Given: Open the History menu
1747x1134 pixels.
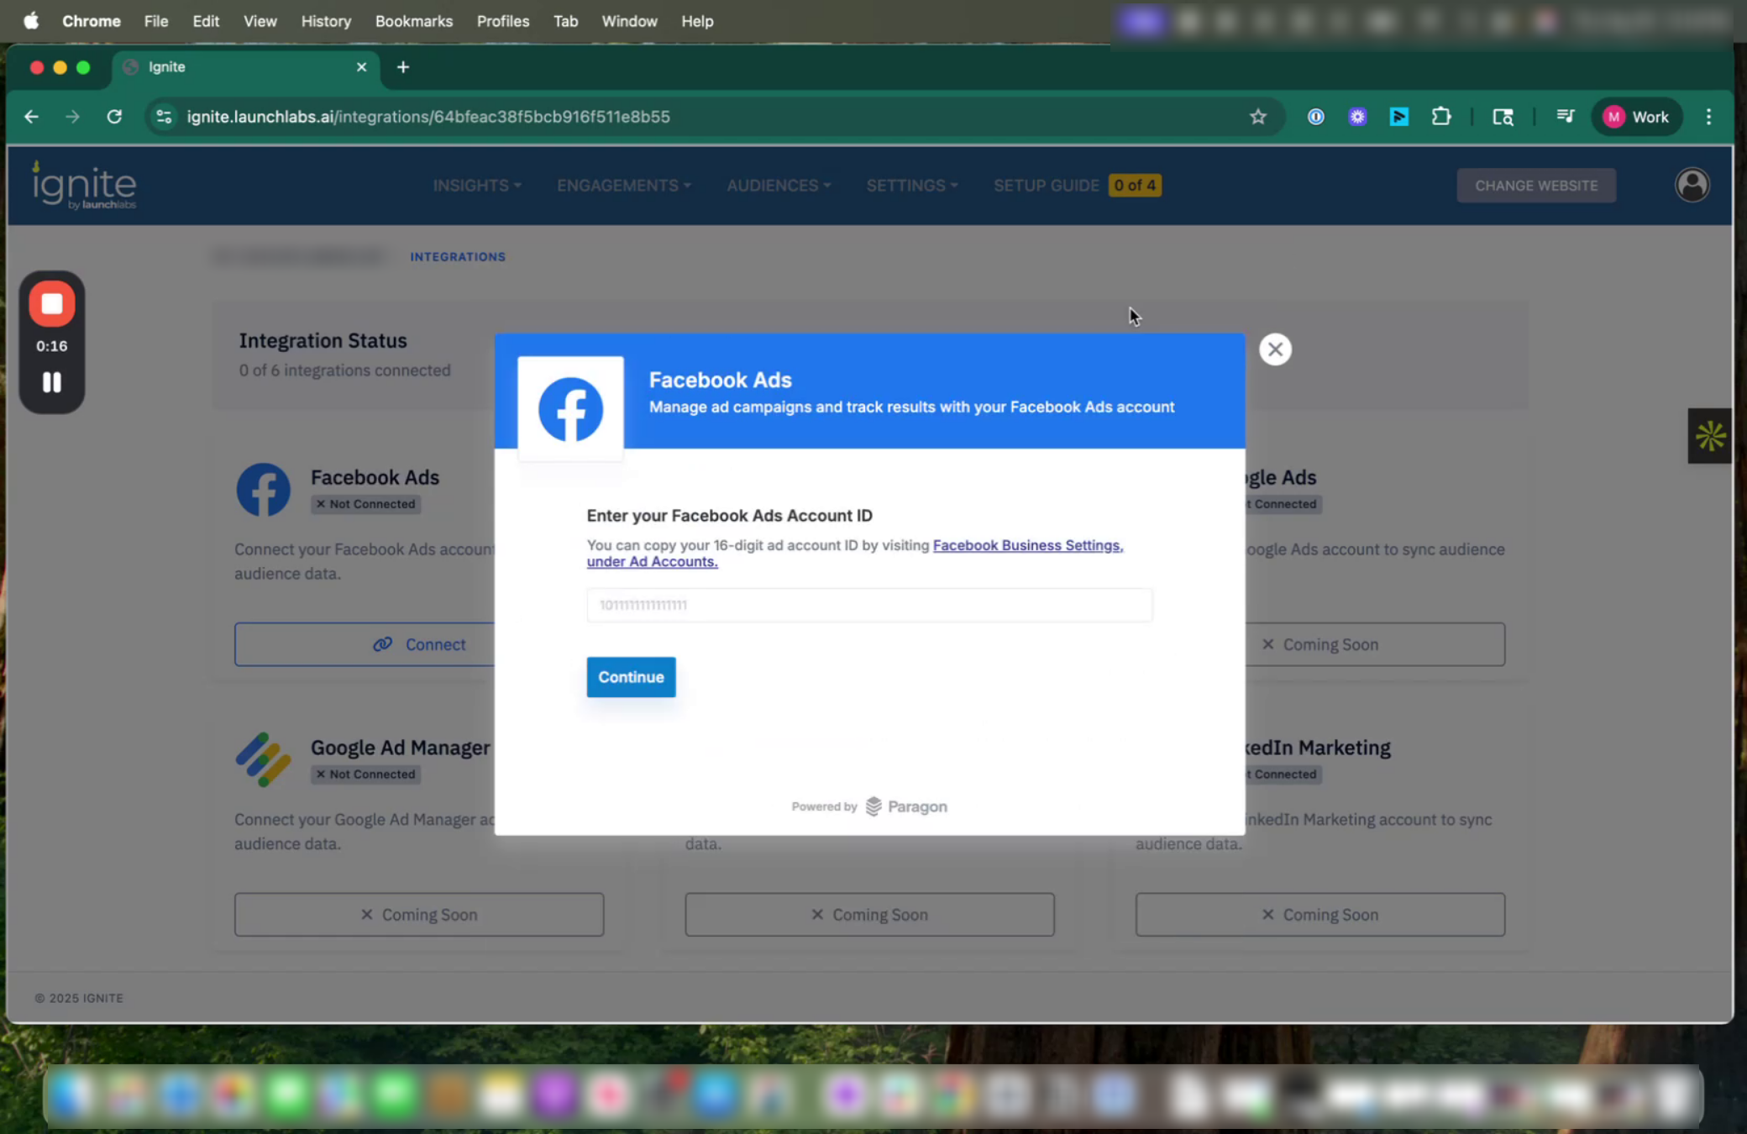Looking at the screenshot, I should (326, 21).
